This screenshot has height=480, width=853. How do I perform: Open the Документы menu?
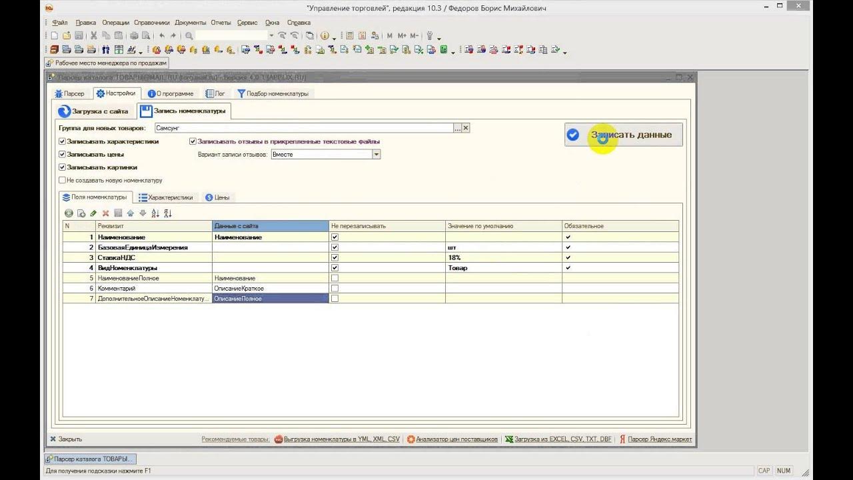[191, 22]
